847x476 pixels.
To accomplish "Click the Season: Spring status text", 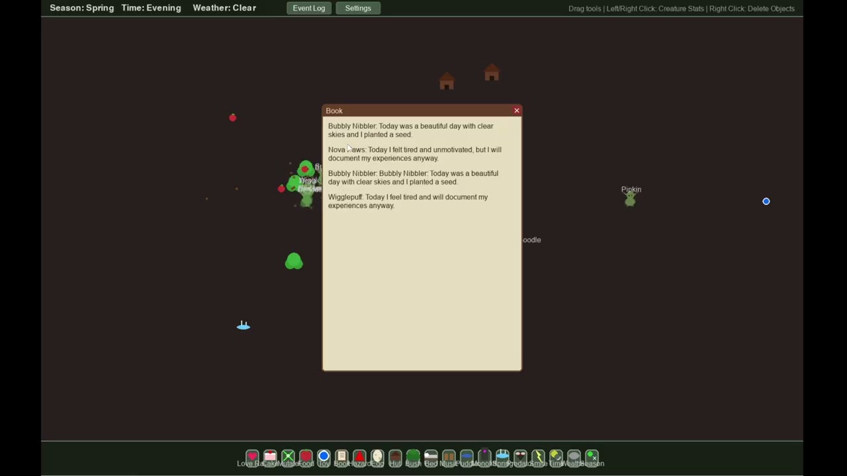I will 82,8.
